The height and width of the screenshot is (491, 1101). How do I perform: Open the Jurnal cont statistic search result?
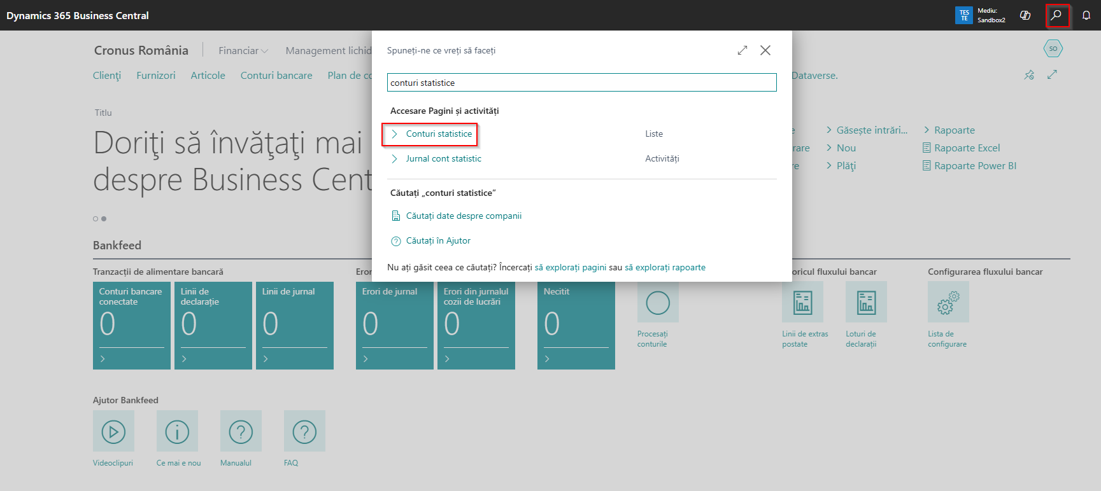pos(444,158)
